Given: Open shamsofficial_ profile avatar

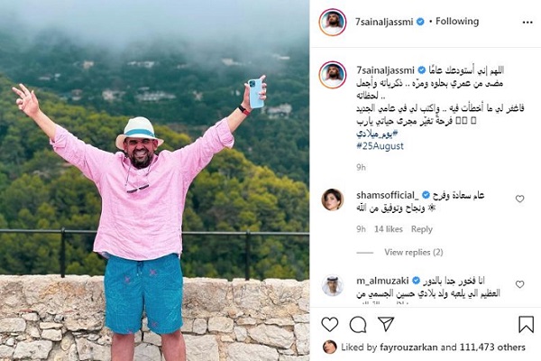Looking at the screenshot, I should (333, 199).
